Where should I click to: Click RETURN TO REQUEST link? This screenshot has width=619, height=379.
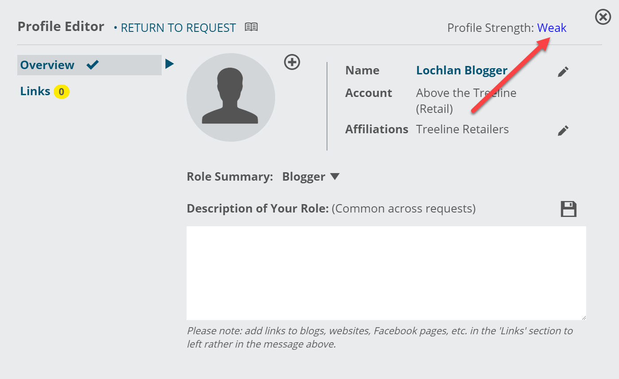(178, 28)
